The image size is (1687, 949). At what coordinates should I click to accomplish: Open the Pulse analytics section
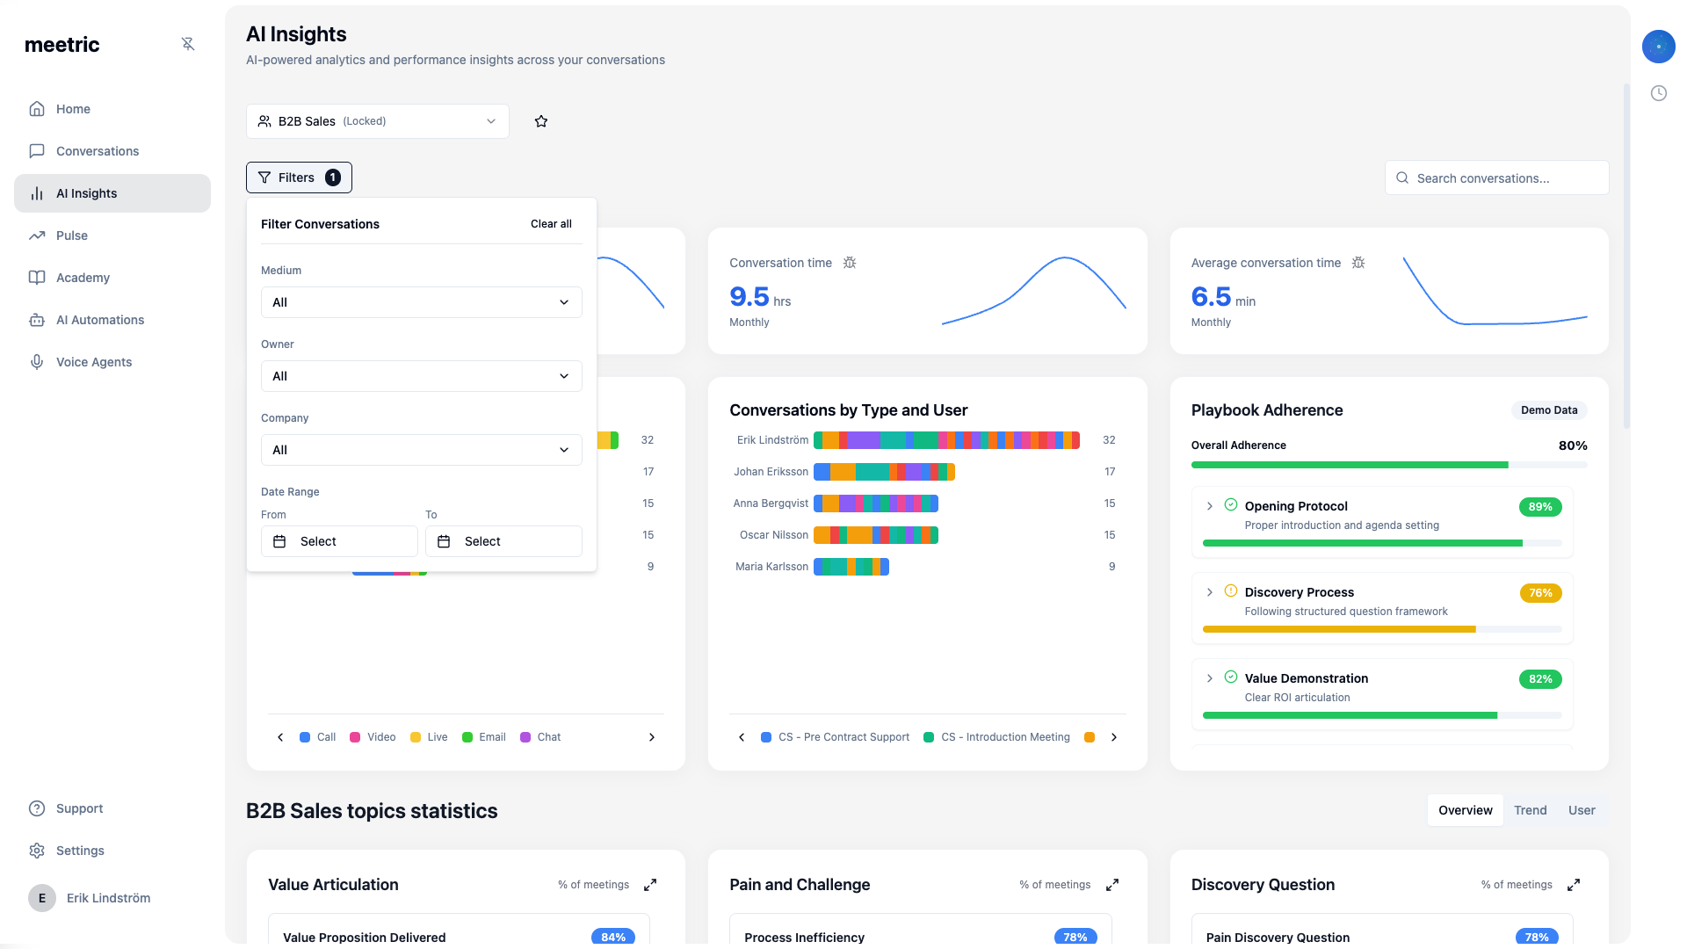click(x=72, y=235)
